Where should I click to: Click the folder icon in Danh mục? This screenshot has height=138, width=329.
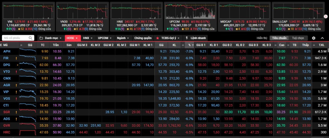(41, 38)
